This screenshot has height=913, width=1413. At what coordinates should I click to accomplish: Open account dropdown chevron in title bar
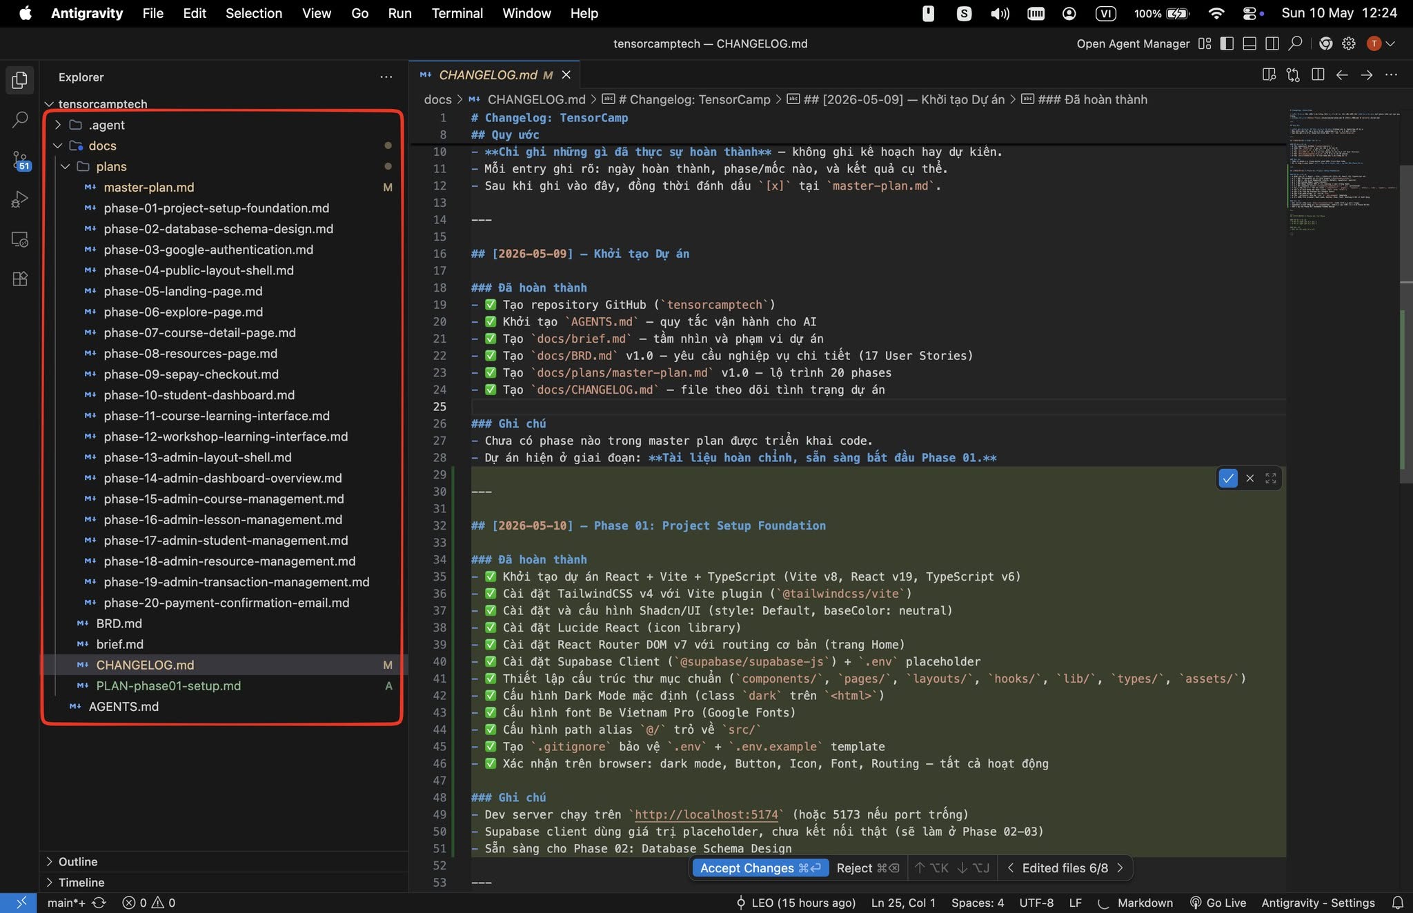1390,43
